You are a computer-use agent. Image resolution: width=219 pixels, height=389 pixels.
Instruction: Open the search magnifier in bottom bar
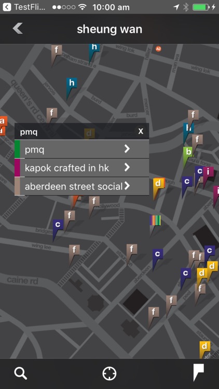coord(21,373)
